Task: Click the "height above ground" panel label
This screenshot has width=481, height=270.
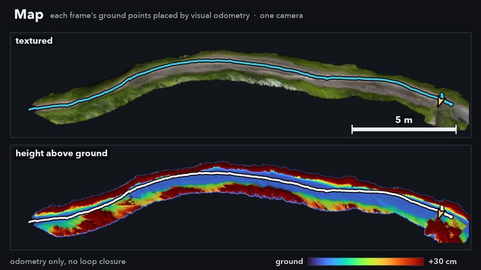Action: click(x=61, y=153)
